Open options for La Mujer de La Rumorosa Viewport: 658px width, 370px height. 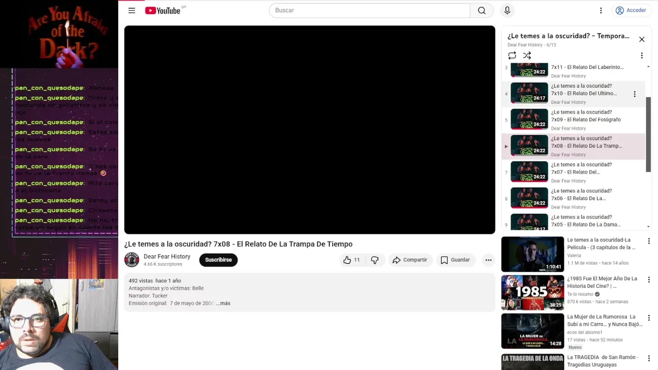pyautogui.click(x=649, y=318)
